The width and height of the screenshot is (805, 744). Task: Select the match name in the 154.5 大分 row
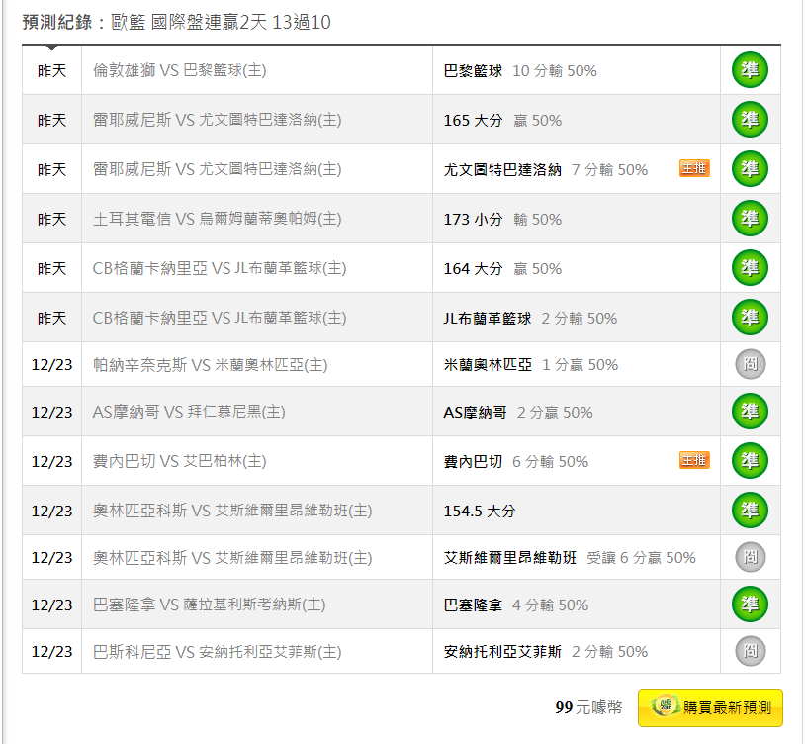click(232, 511)
